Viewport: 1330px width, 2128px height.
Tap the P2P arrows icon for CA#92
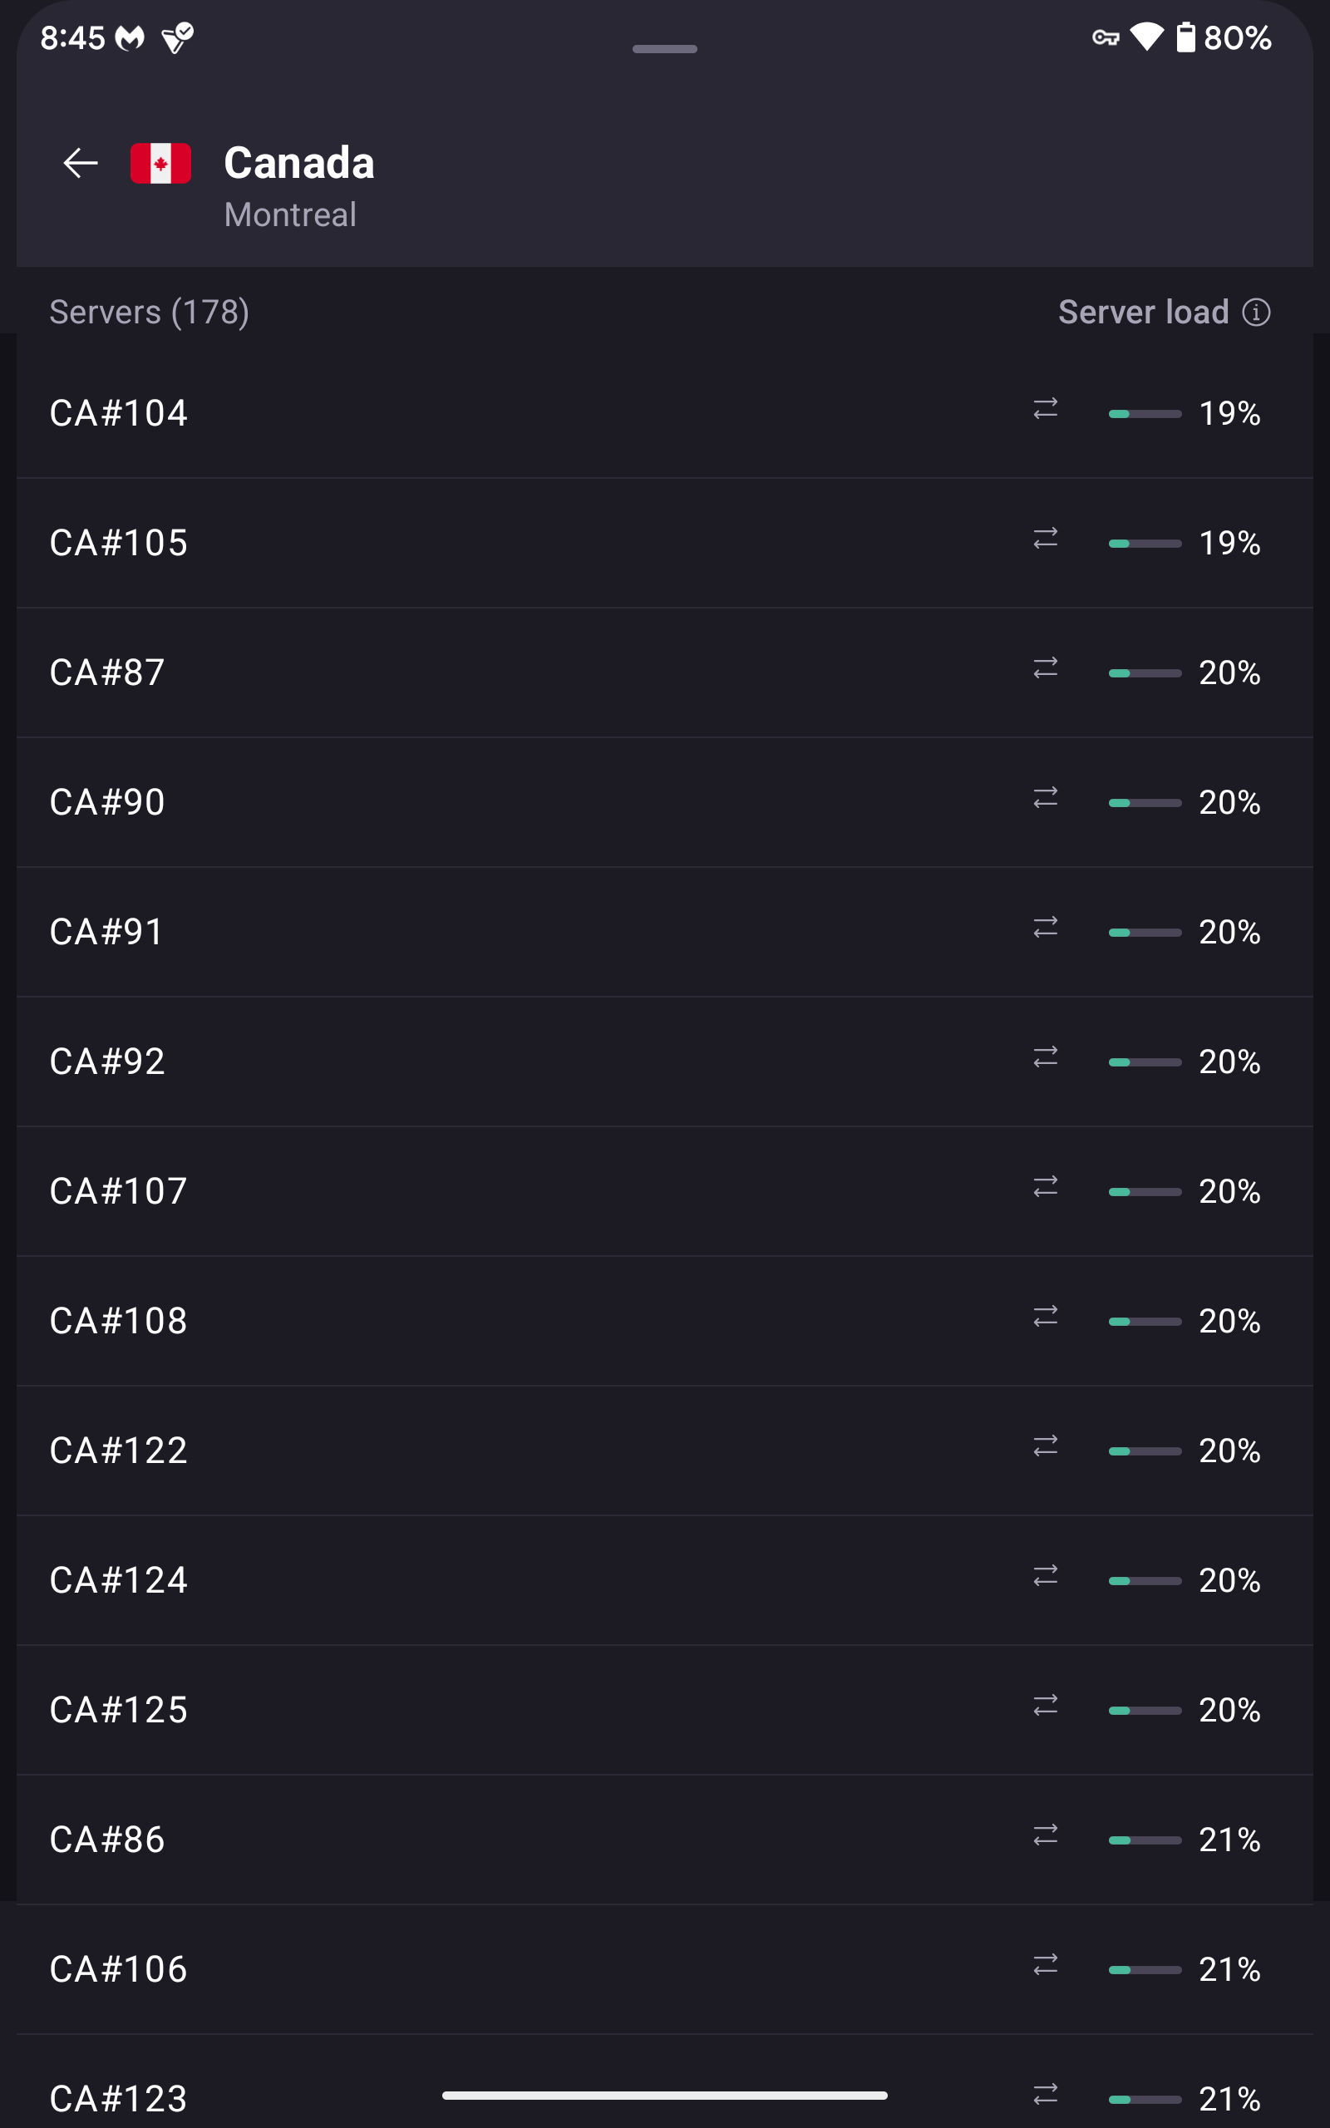1045,1057
